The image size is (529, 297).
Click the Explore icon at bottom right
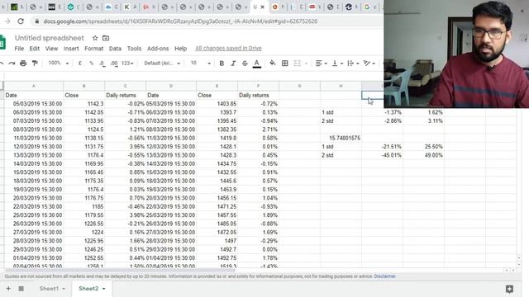(509, 289)
